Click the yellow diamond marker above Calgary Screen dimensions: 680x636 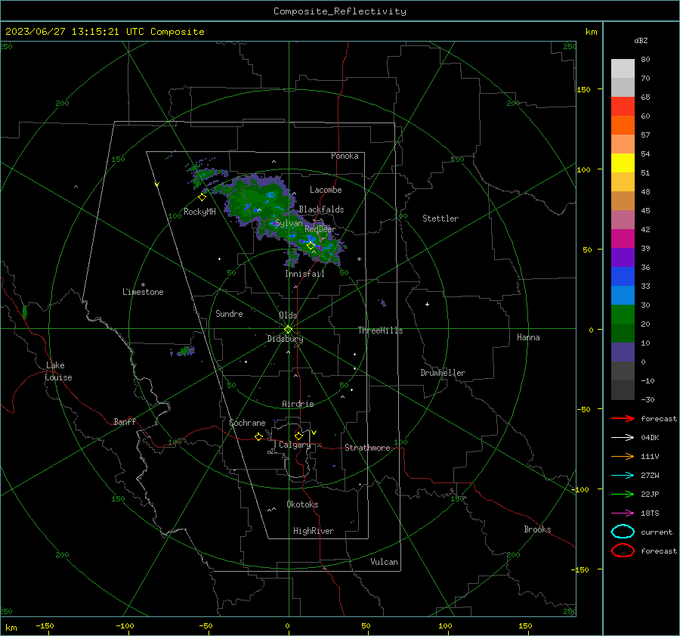pyautogui.click(x=298, y=436)
